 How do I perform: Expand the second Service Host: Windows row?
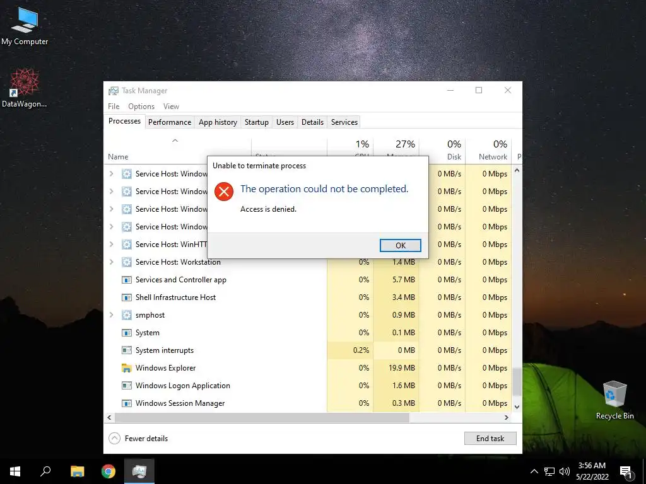[x=111, y=192]
